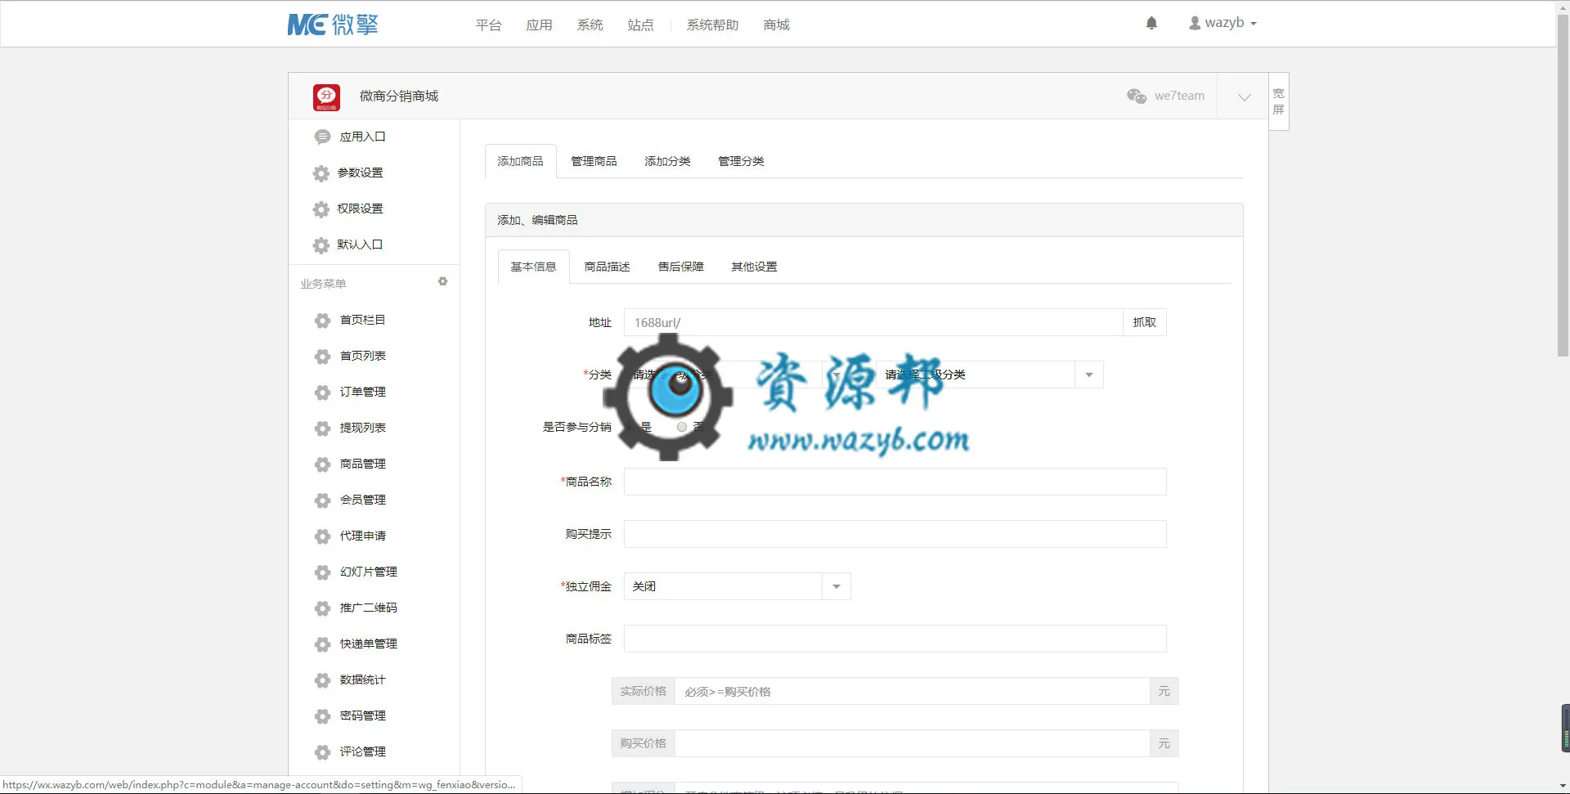The width and height of the screenshot is (1570, 794).
Task: Open the 应用 menu
Action: (x=539, y=25)
